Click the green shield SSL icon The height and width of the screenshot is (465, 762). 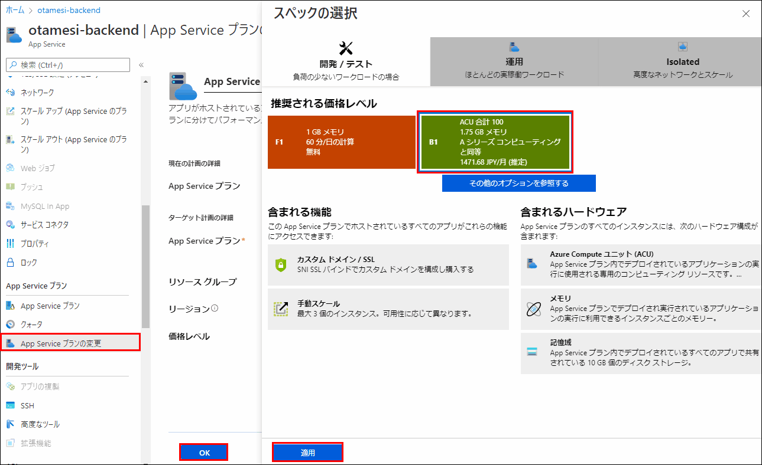click(x=281, y=265)
